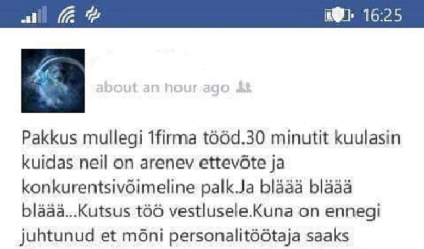Screen dimensions: 424x249
Task: Tap the battery saver shield icon
Action: pyautogui.click(x=339, y=15)
